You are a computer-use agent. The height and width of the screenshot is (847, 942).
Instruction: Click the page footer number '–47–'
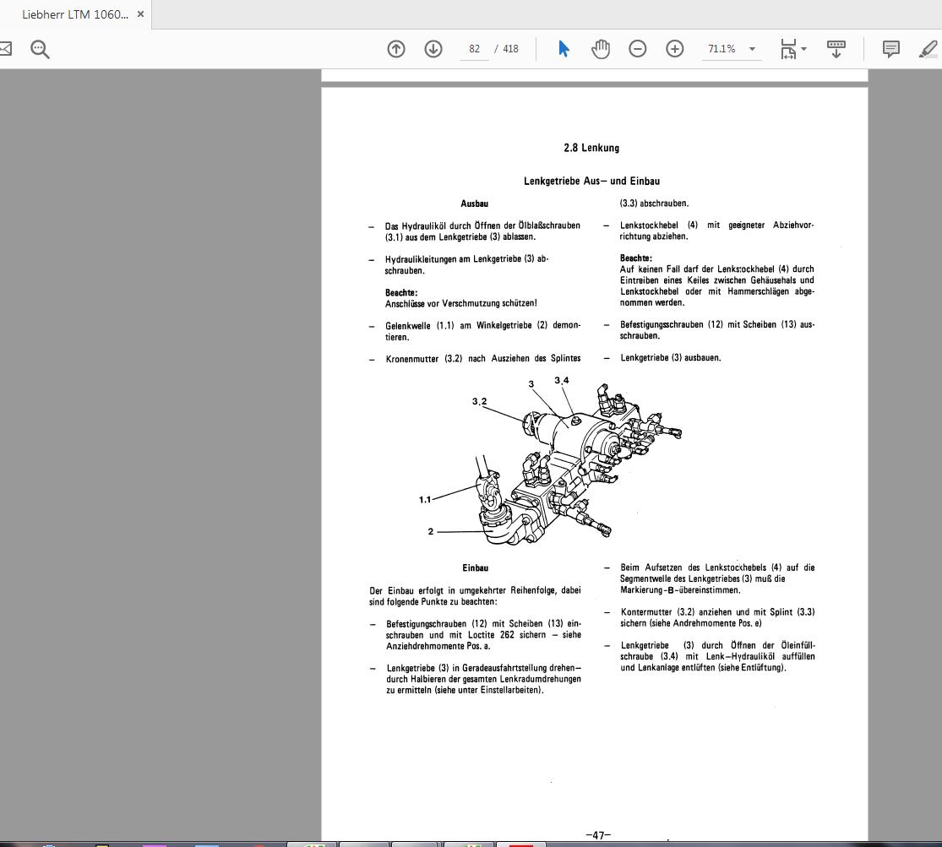tap(598, 835)
